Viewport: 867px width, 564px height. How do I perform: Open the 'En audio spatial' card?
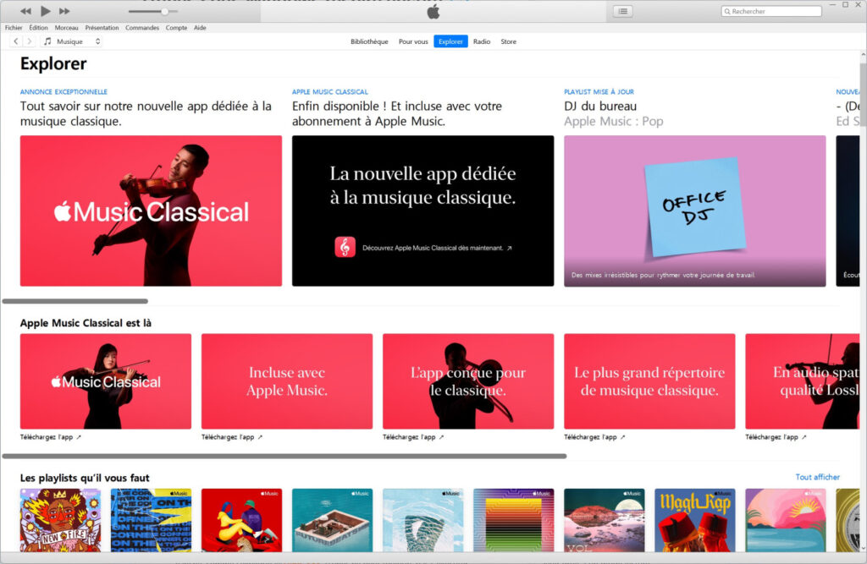coord(803,381)
